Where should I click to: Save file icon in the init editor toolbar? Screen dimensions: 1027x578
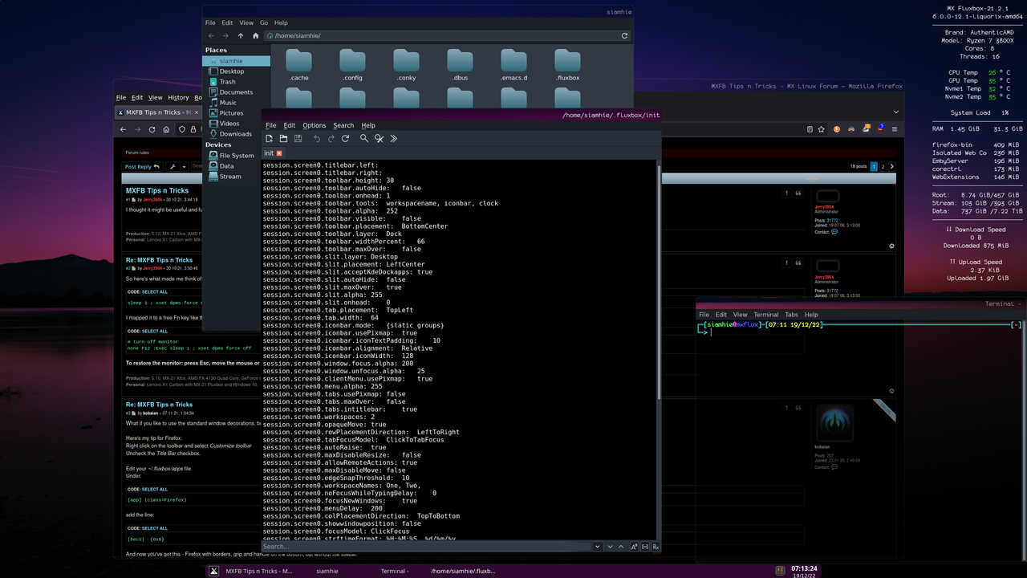pos(298,138)
